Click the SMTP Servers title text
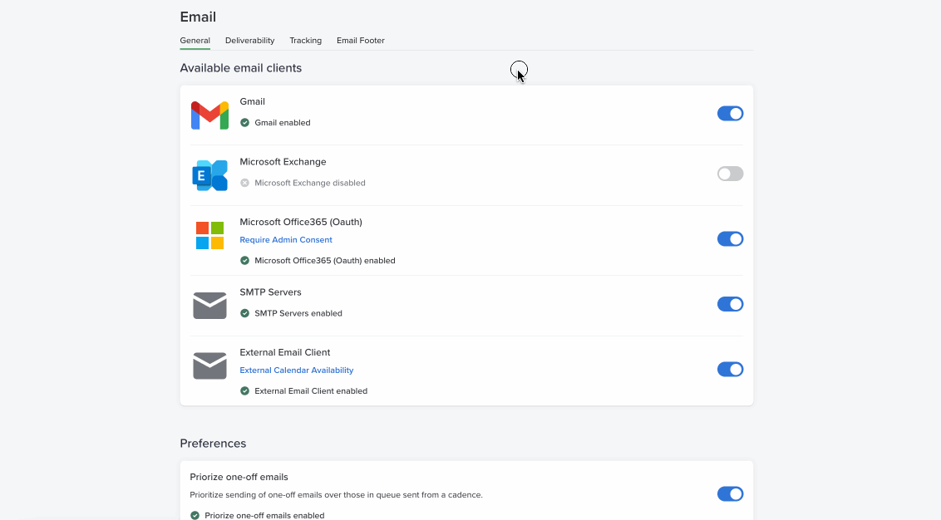Image resolution: width=941 pixels, height=520 pixels. click(x=270, y=292)
